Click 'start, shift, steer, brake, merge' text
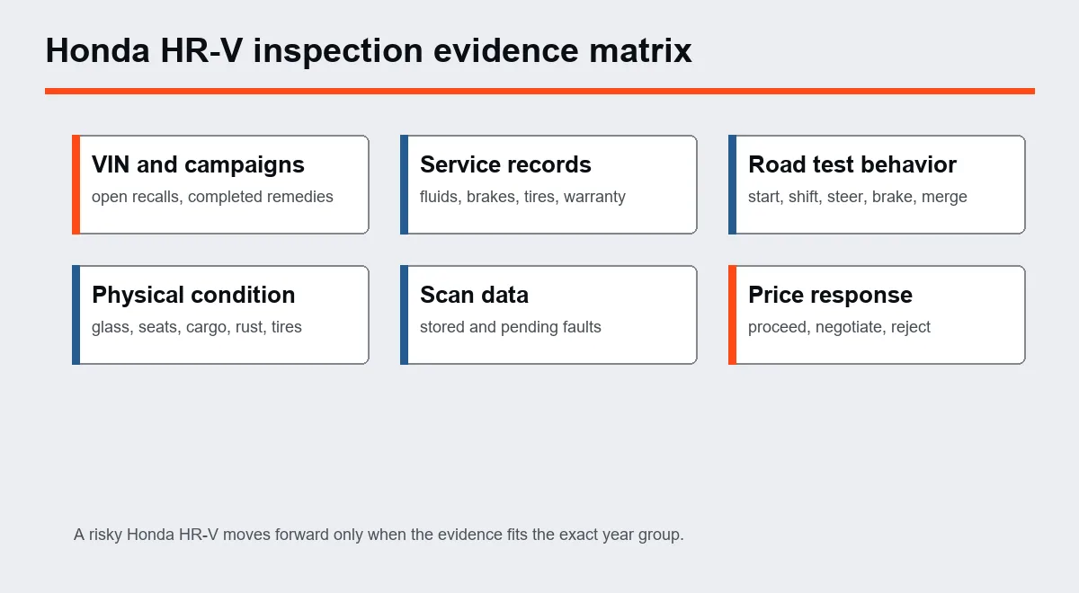This screenshot has width=1079, height=593. (x=858, y=197)
